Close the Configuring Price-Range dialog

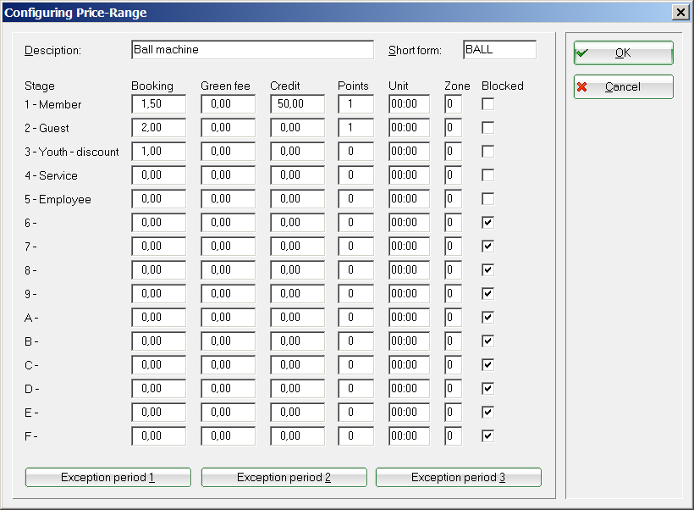click(679, 12)
